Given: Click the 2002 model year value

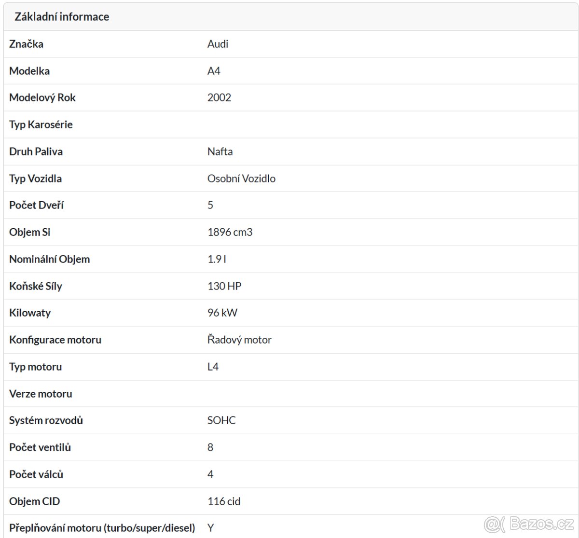Looking at the screenshot, I should pyautogui.click(x=219, y=97).
